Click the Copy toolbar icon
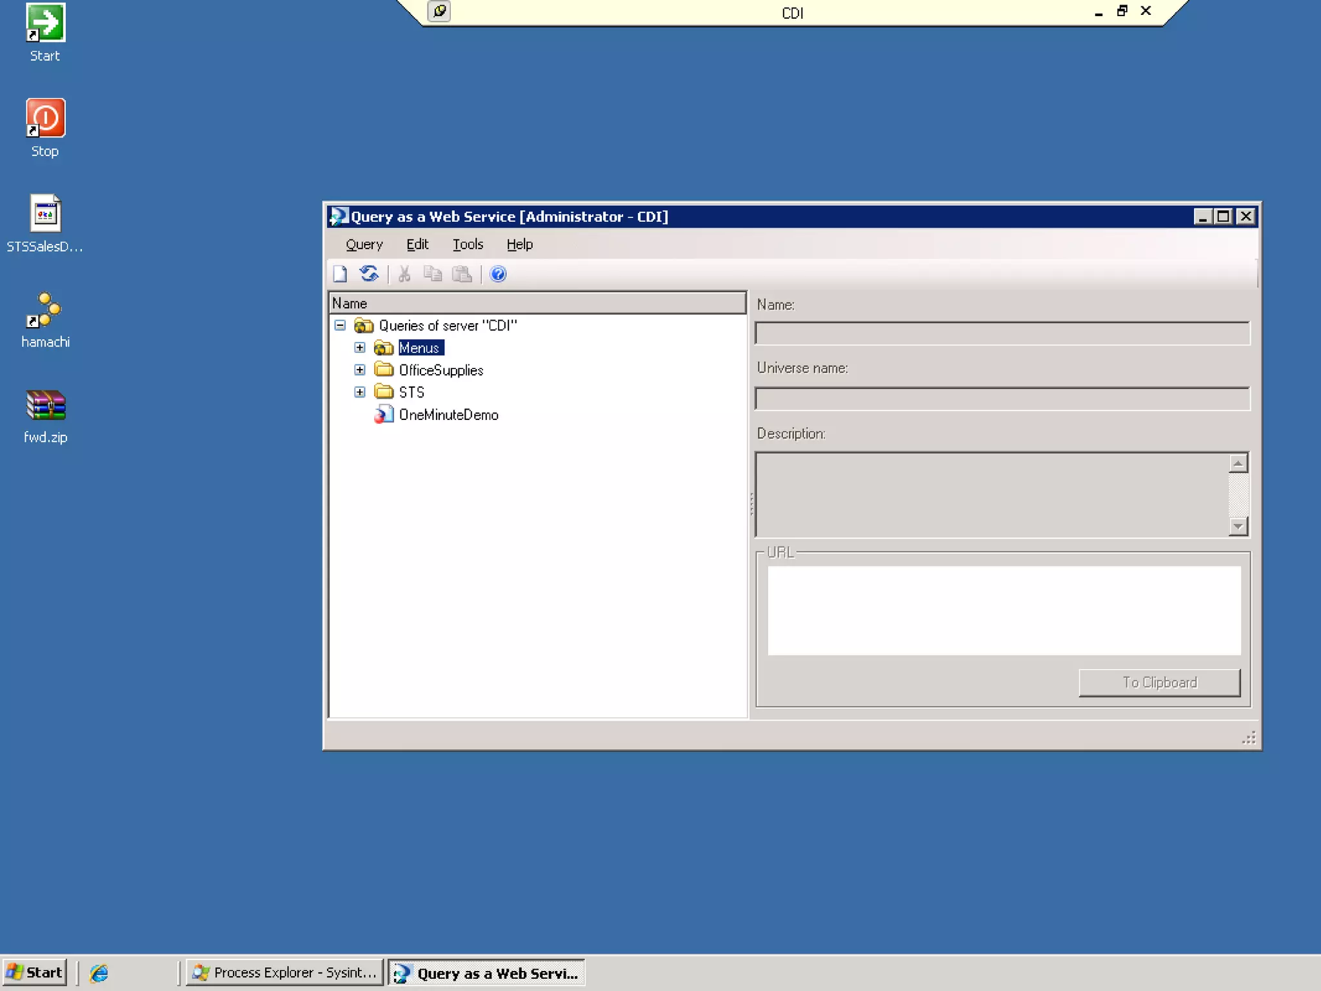This screenshot has width=1321, height=991. [x=433, y=274]
